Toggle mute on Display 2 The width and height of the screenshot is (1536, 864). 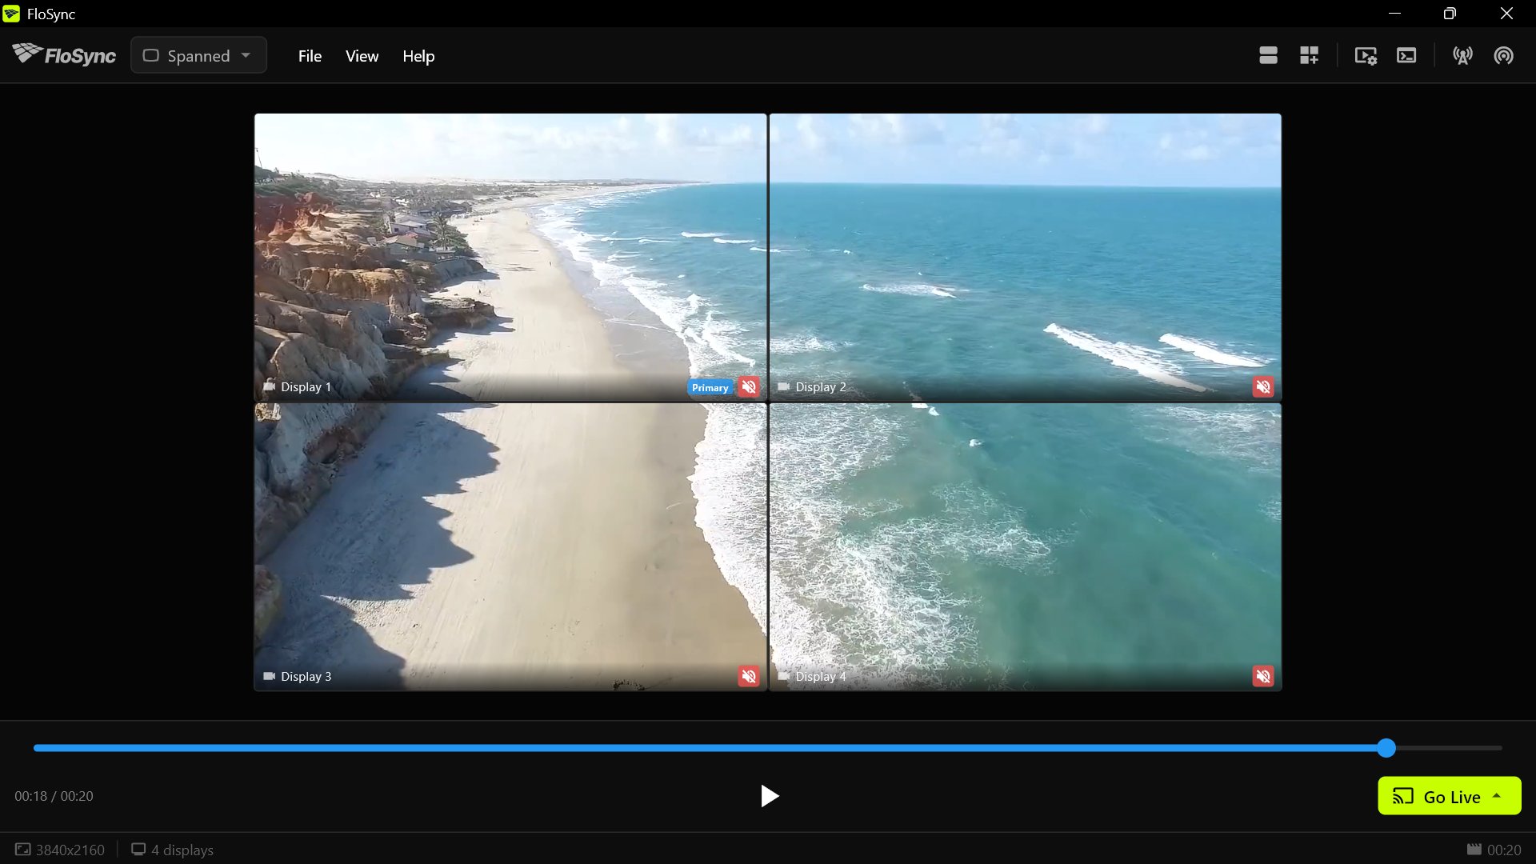pos(1263,387)
